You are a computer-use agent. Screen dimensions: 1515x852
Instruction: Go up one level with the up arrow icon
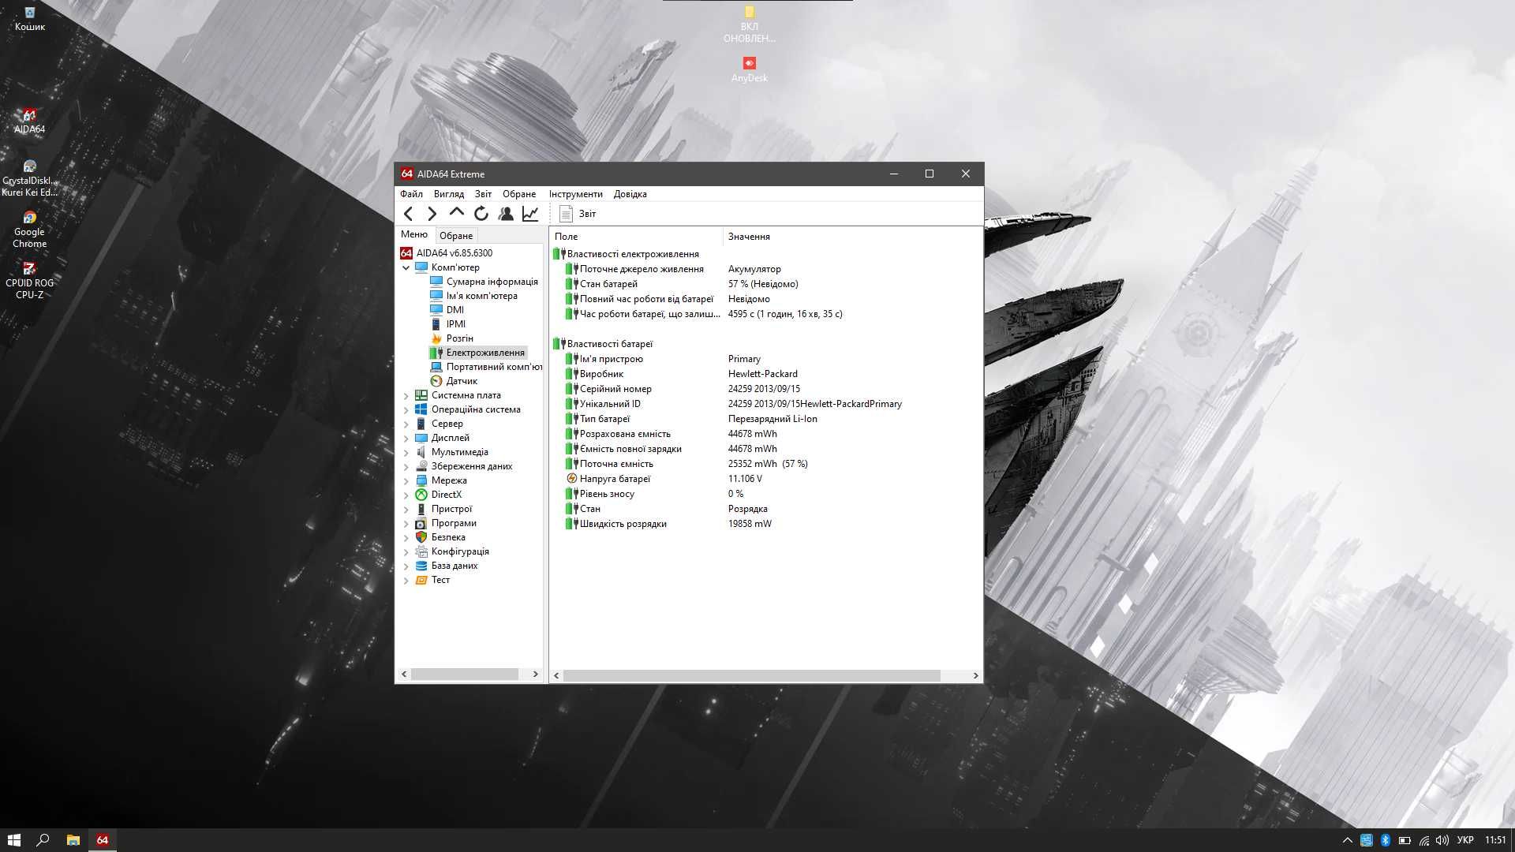[456, 213]
